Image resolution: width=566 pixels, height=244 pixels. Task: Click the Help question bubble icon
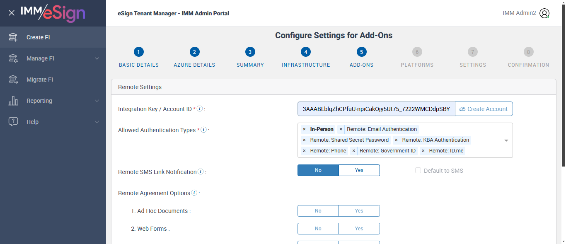(x=13, y=122)
